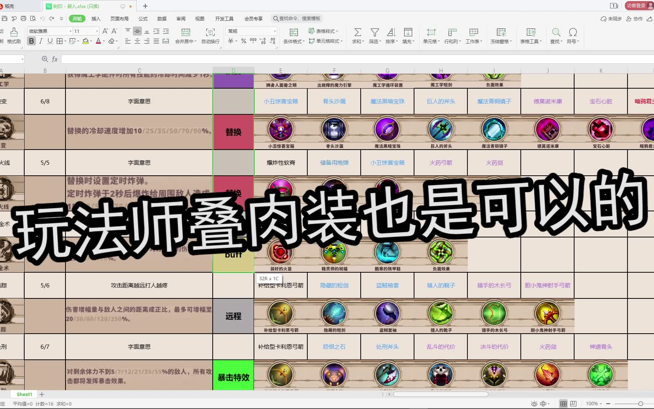The width and height of the screenshot is (654, 409).
Task: Toggle Bold formatting
Action: pyautogui.click(x=31, y=41)
